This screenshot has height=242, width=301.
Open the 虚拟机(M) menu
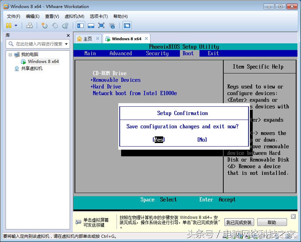coord(74,16)
